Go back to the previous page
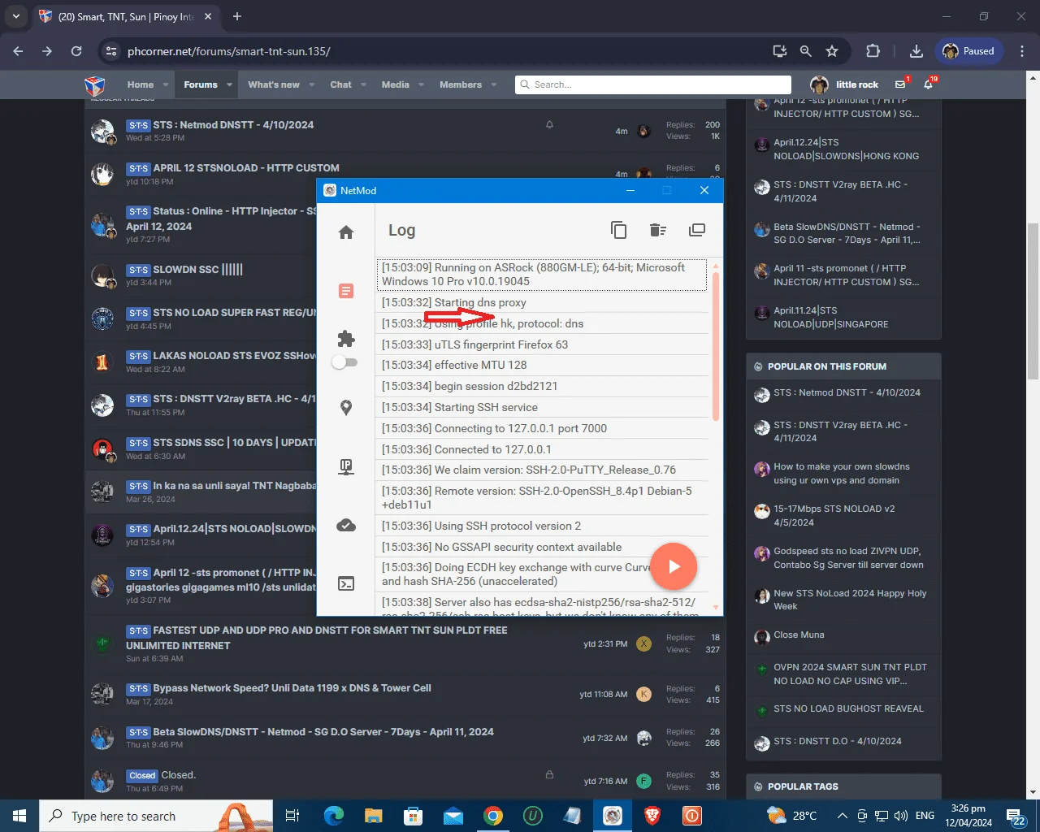 click(18, 51)
